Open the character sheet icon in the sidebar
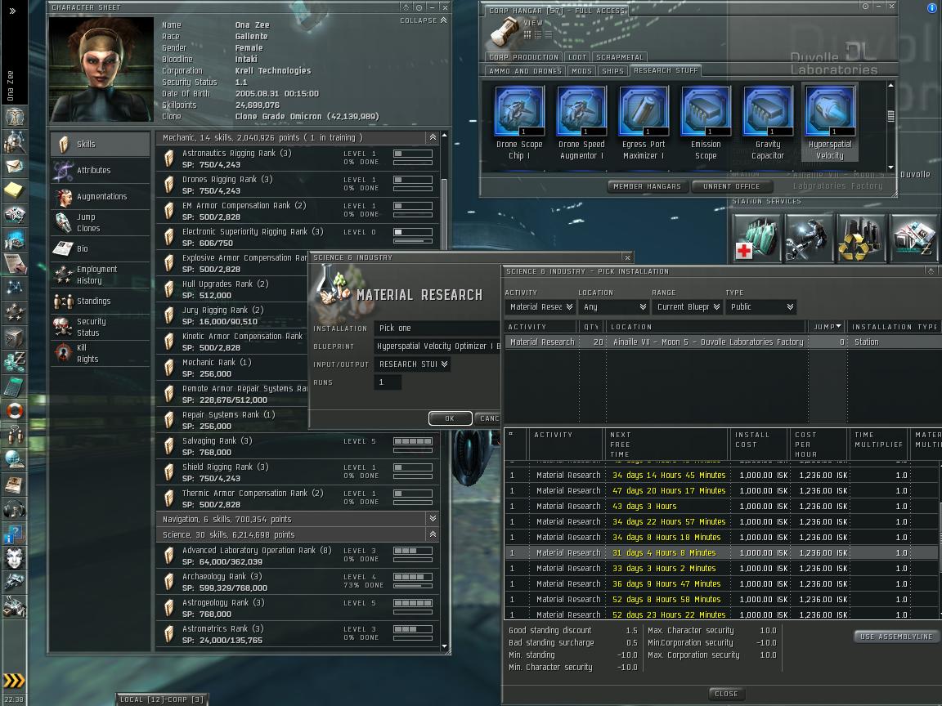 pyautogui.click(x=14, y=116)
